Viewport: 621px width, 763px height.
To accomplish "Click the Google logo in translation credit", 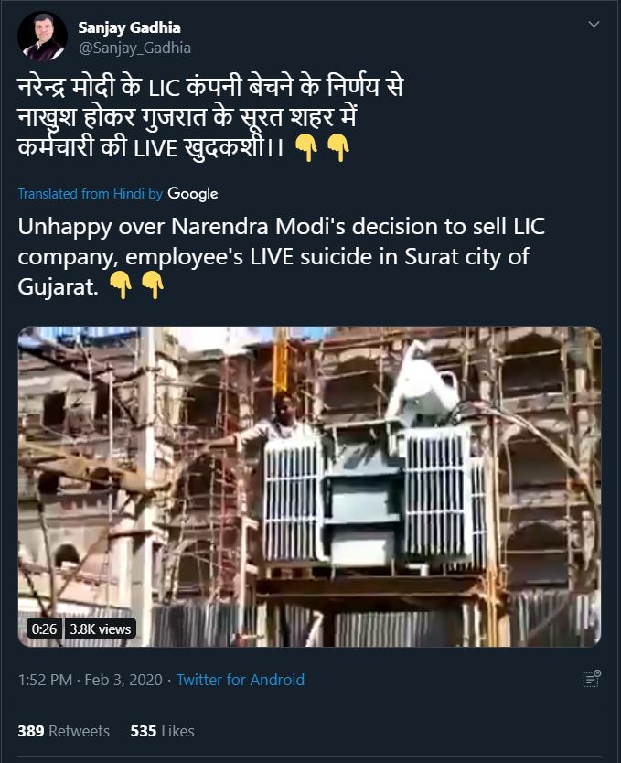I will (192, 194).
